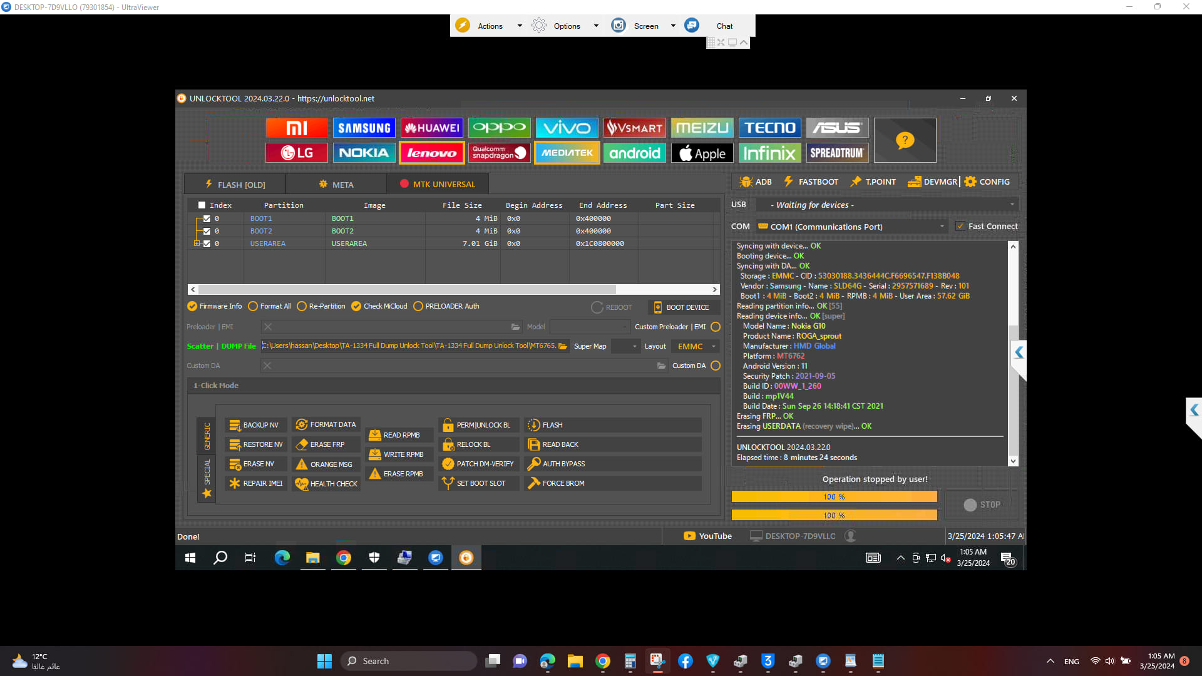
Task: Clear the Preloader EMI field X icon
Action: click(x=268, y=327)
